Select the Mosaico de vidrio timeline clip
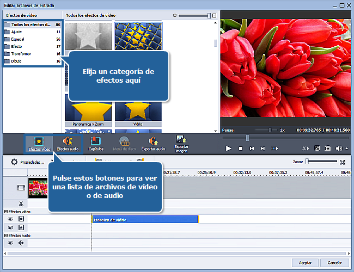The width and height of the screenshot is (354, 272). [x=145, y=219]
